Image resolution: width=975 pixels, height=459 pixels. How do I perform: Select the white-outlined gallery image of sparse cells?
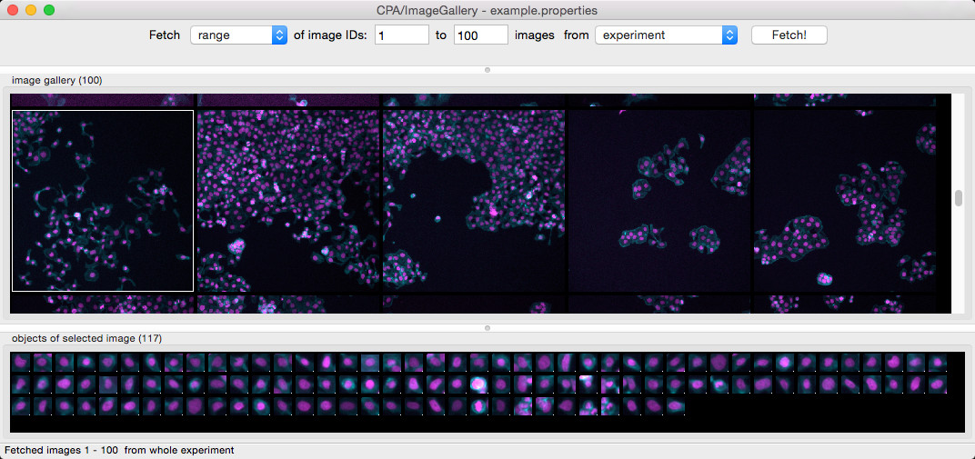[x=103, y=201]
